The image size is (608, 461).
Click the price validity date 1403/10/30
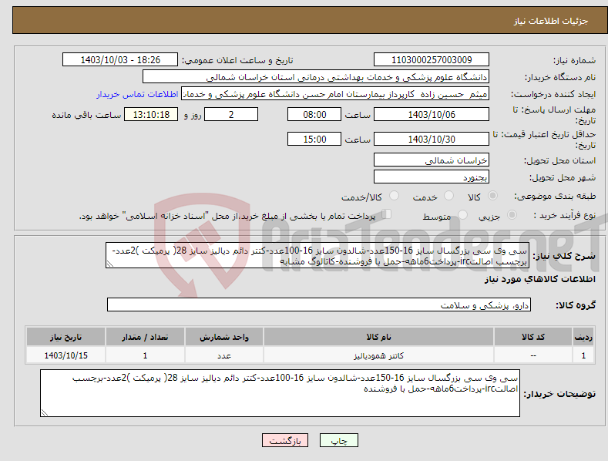(x=432, y=139)
